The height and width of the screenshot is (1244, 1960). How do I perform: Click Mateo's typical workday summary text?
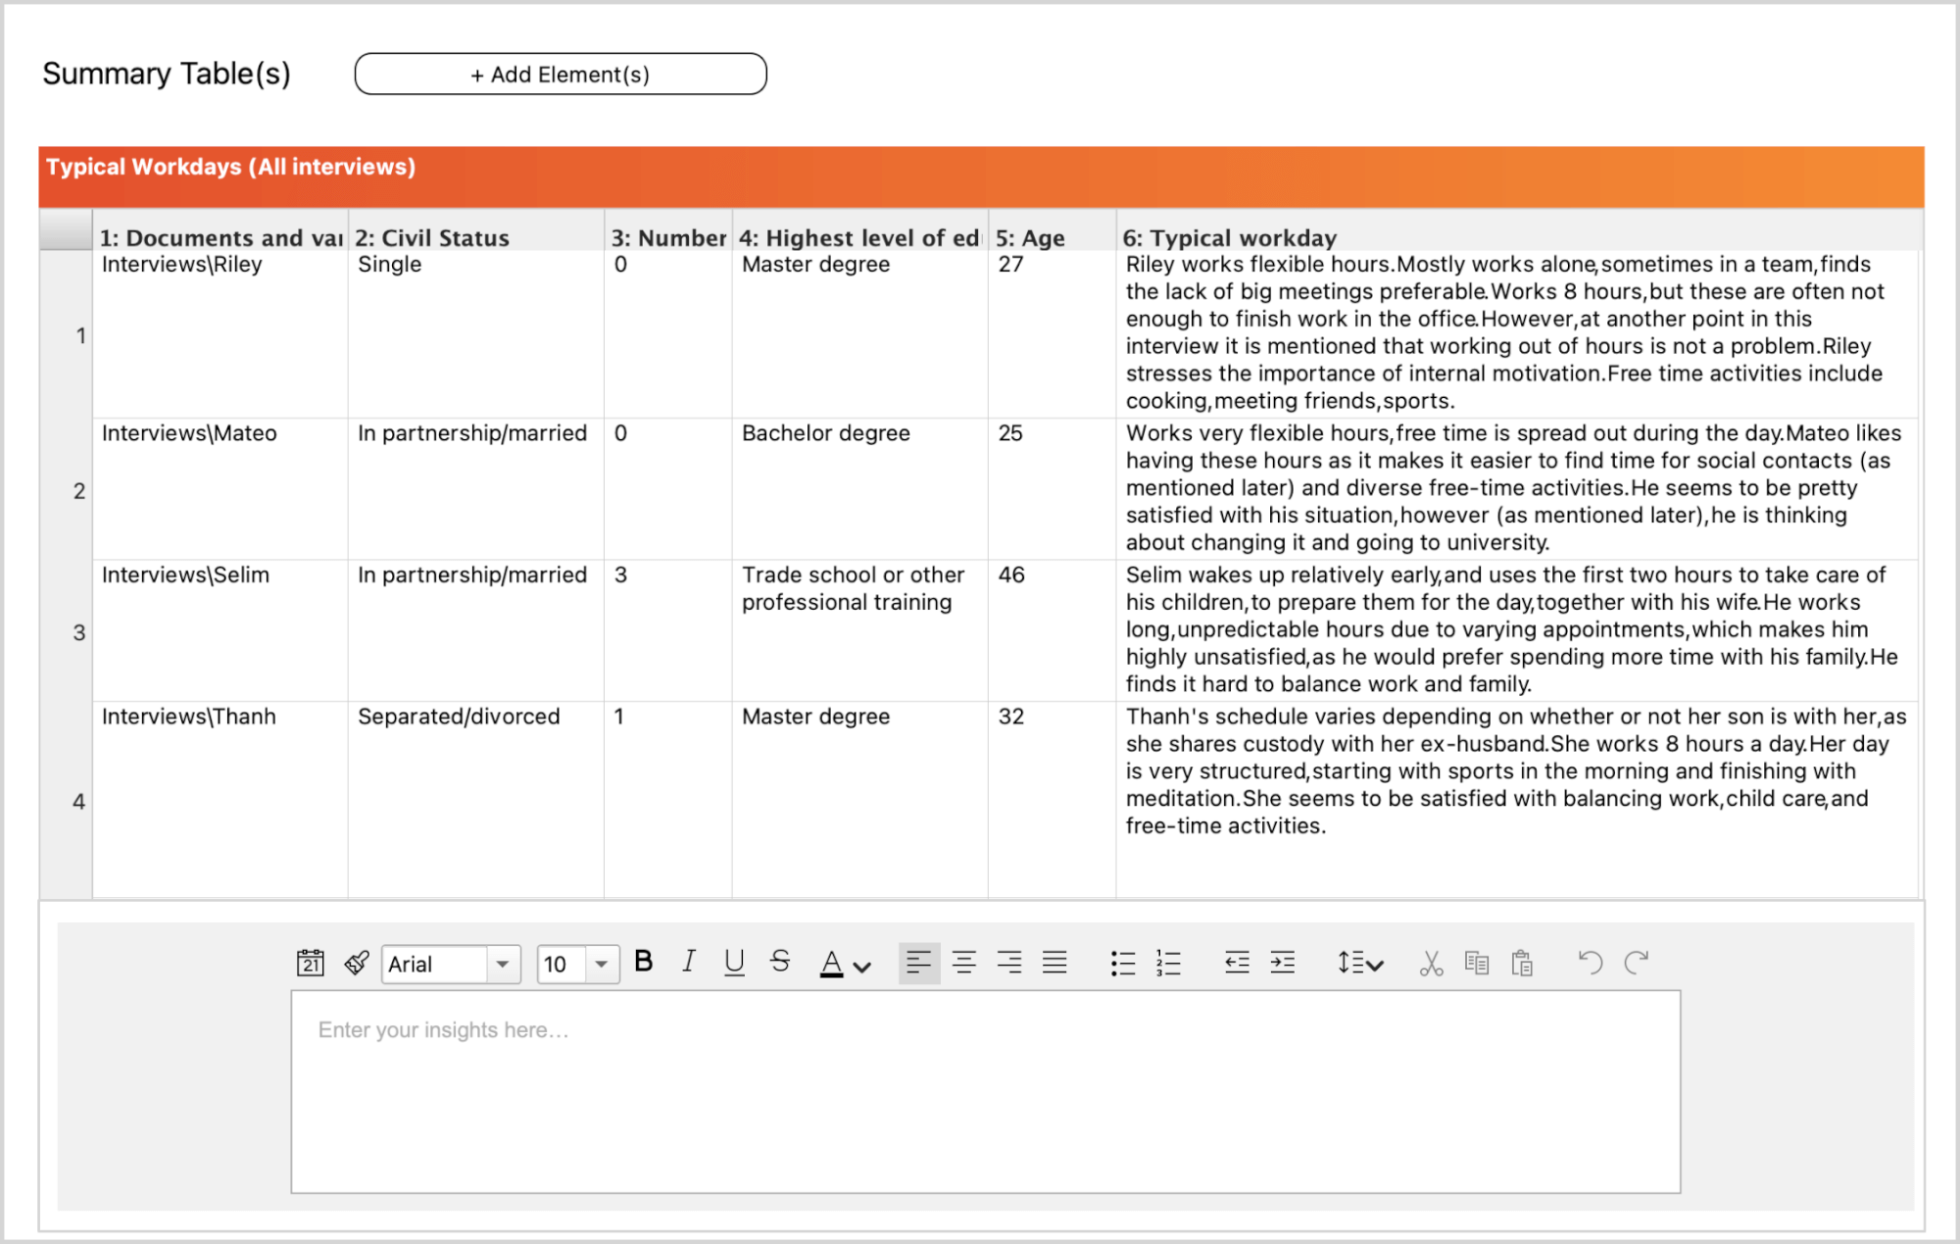click(x=1513, y=487)
